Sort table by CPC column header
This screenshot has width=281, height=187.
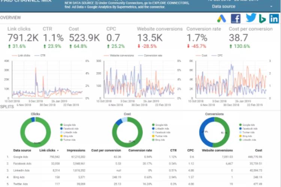190,150
